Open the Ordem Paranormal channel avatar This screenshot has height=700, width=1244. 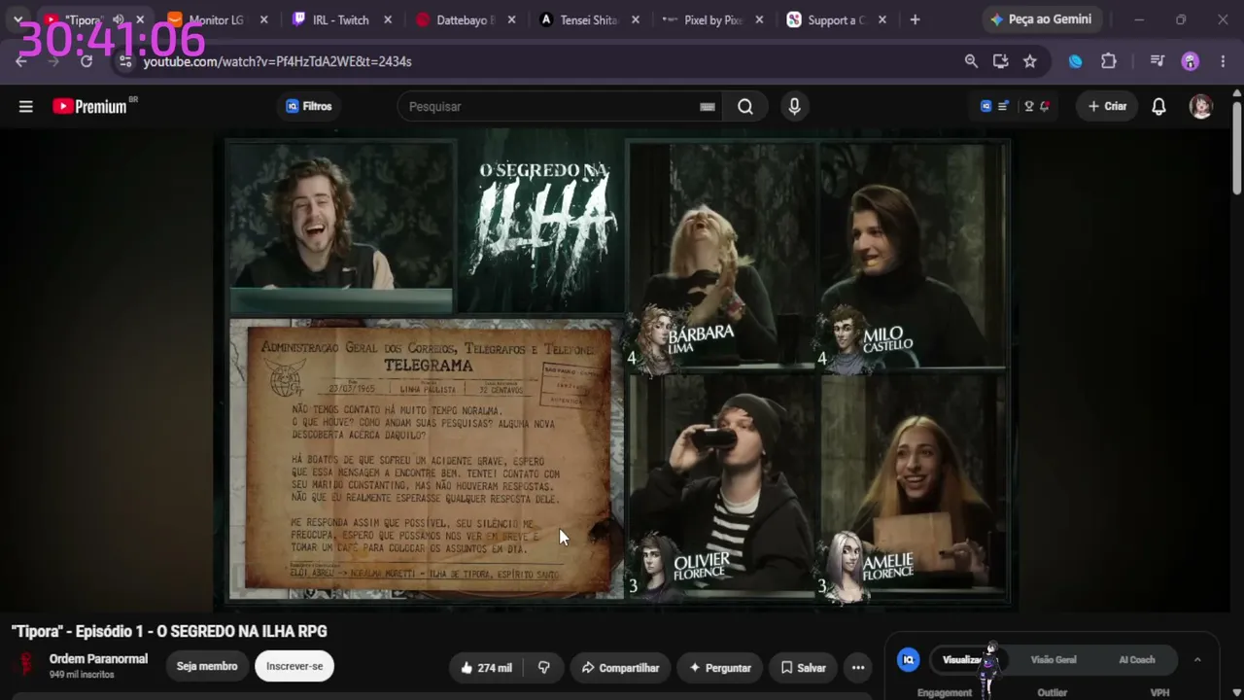tap(26, 665)
